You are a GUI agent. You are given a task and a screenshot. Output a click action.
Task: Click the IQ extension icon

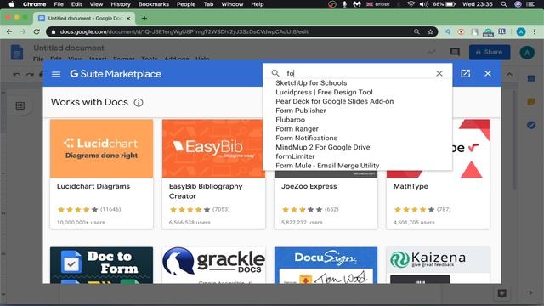447,31
